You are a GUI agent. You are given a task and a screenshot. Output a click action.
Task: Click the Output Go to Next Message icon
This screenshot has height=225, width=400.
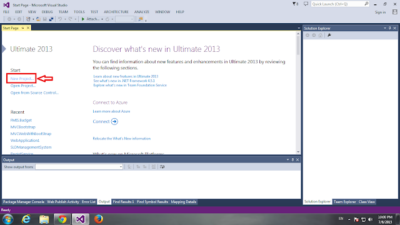[x=144, y=167]
